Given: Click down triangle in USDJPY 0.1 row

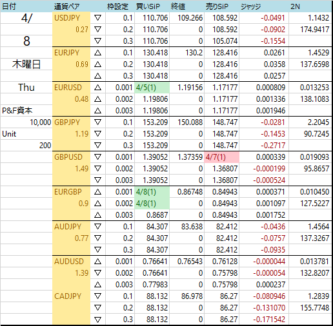Looking at the screenshot, I should point(97,18).
